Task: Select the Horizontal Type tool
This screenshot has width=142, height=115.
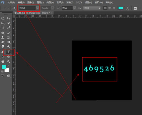Action: [9, 52]
